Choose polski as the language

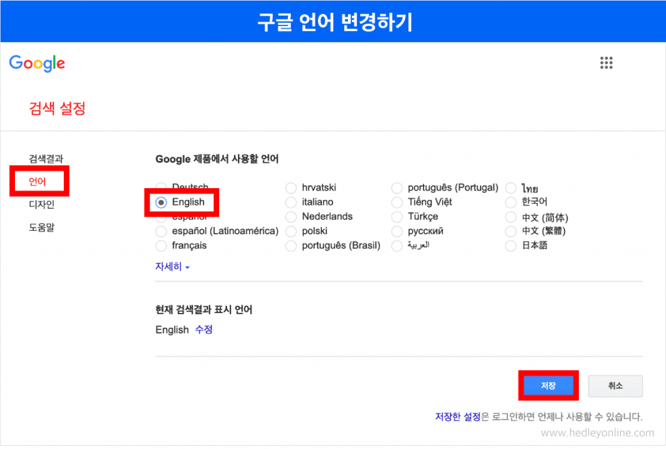[x=291, y=232]
